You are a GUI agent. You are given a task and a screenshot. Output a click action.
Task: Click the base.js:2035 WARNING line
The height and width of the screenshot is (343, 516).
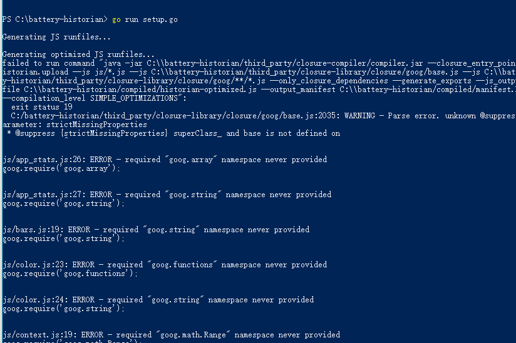coord(263,116)
